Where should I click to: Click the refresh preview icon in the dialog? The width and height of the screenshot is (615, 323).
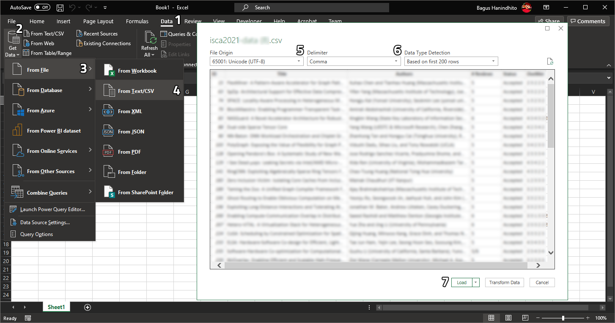pos(550,62)
